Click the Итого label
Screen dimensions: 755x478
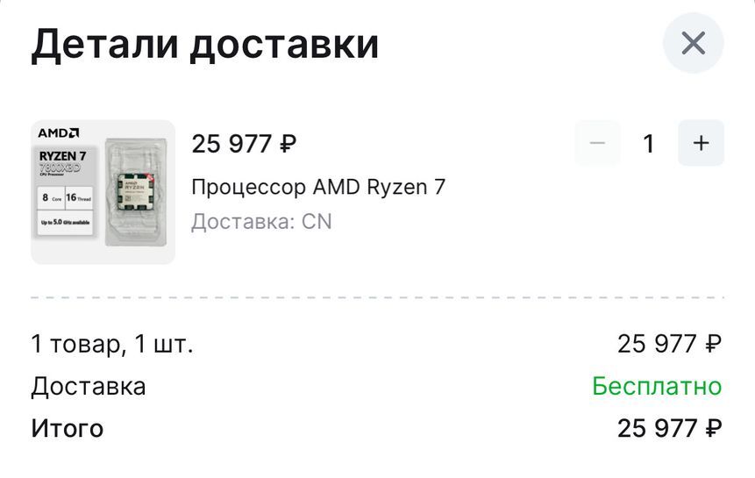pos(68,429)
